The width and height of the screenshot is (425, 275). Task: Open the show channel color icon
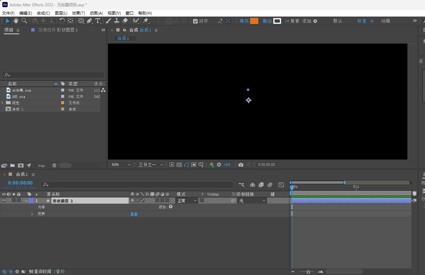point(212,165)
